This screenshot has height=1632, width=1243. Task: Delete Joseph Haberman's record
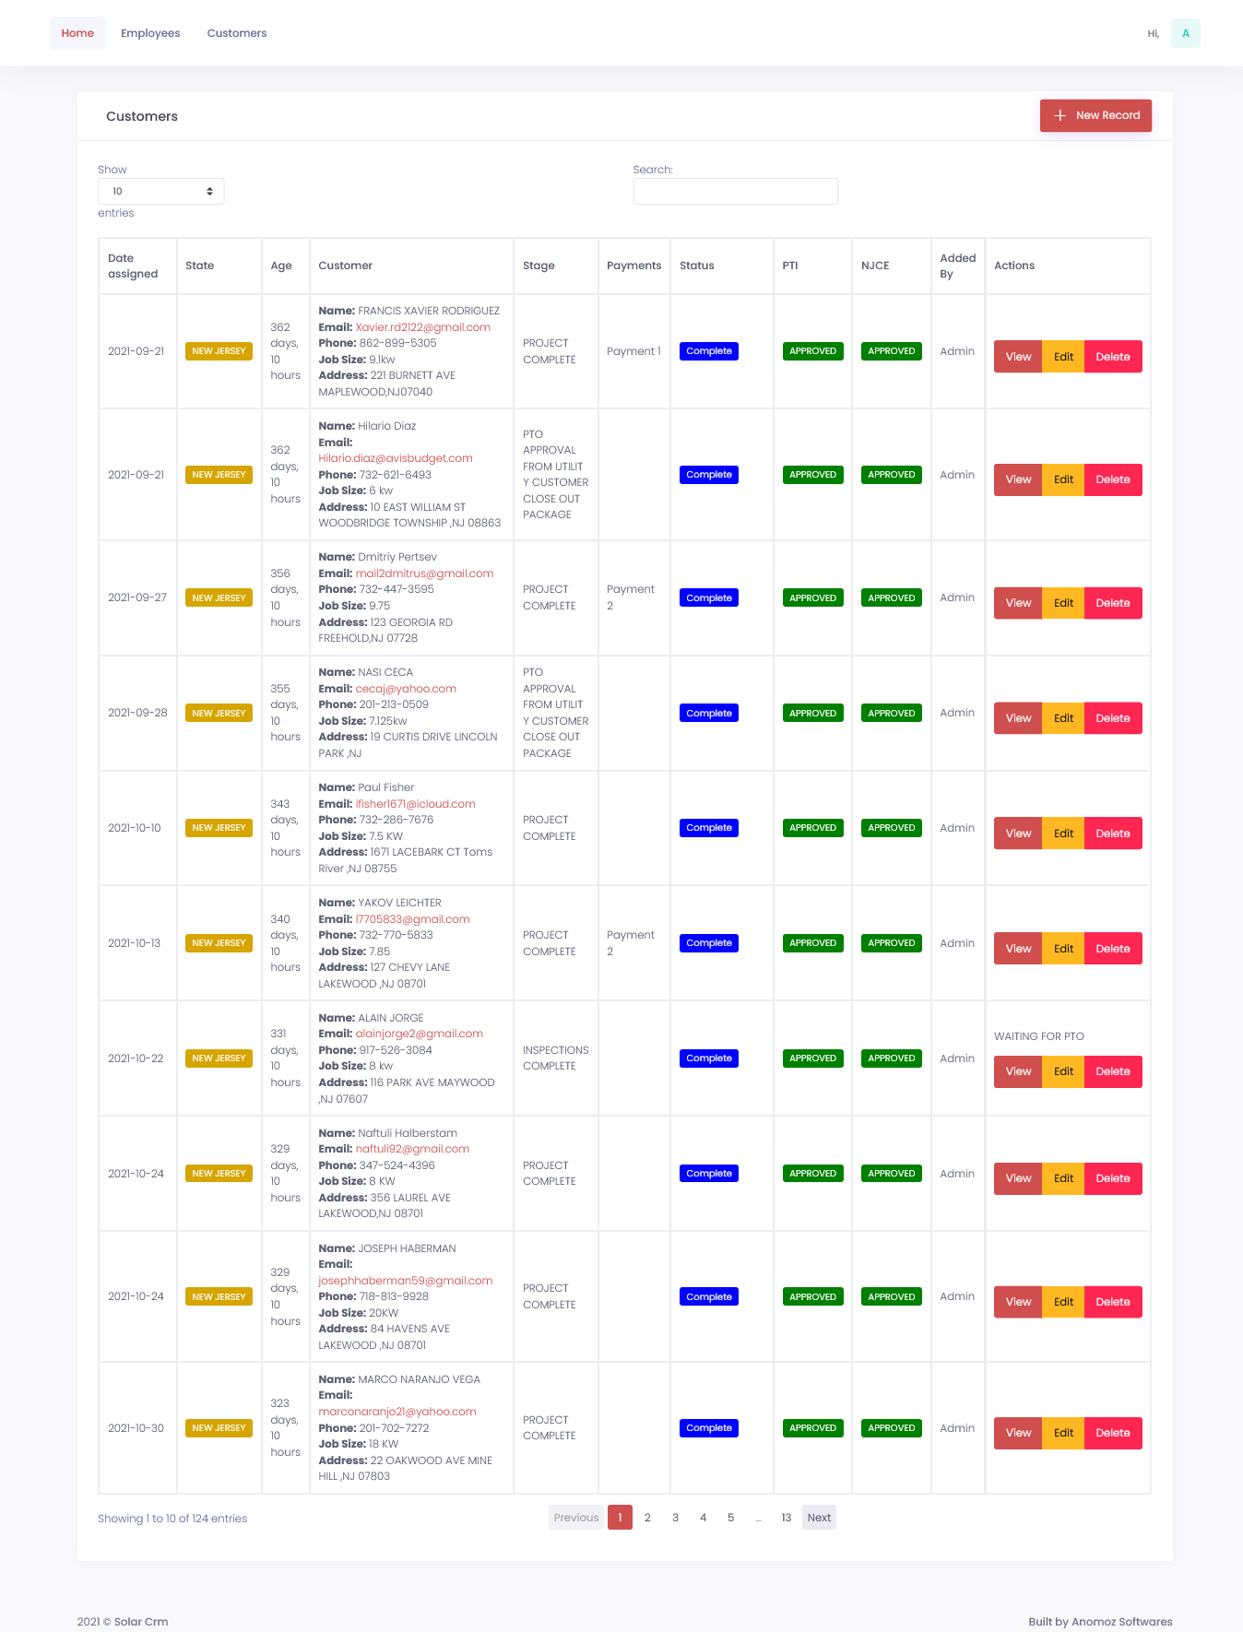[1112, 1302]
